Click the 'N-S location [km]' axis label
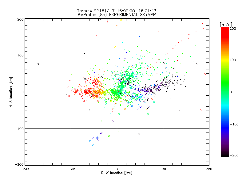Screen dimensions: 246x184 pos(11,92)
